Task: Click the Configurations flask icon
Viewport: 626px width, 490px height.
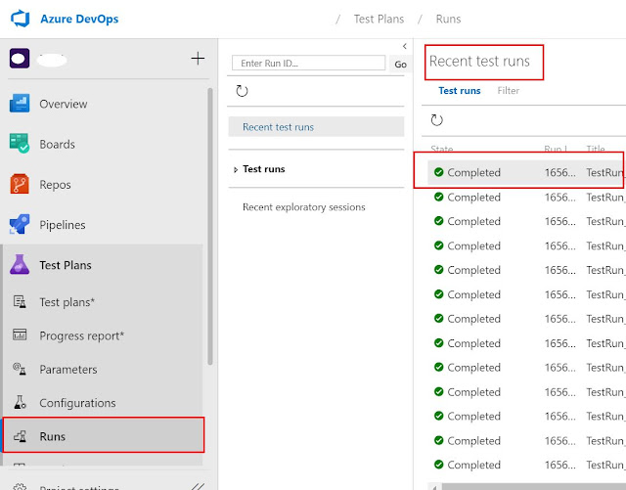Action: [20, 402]
